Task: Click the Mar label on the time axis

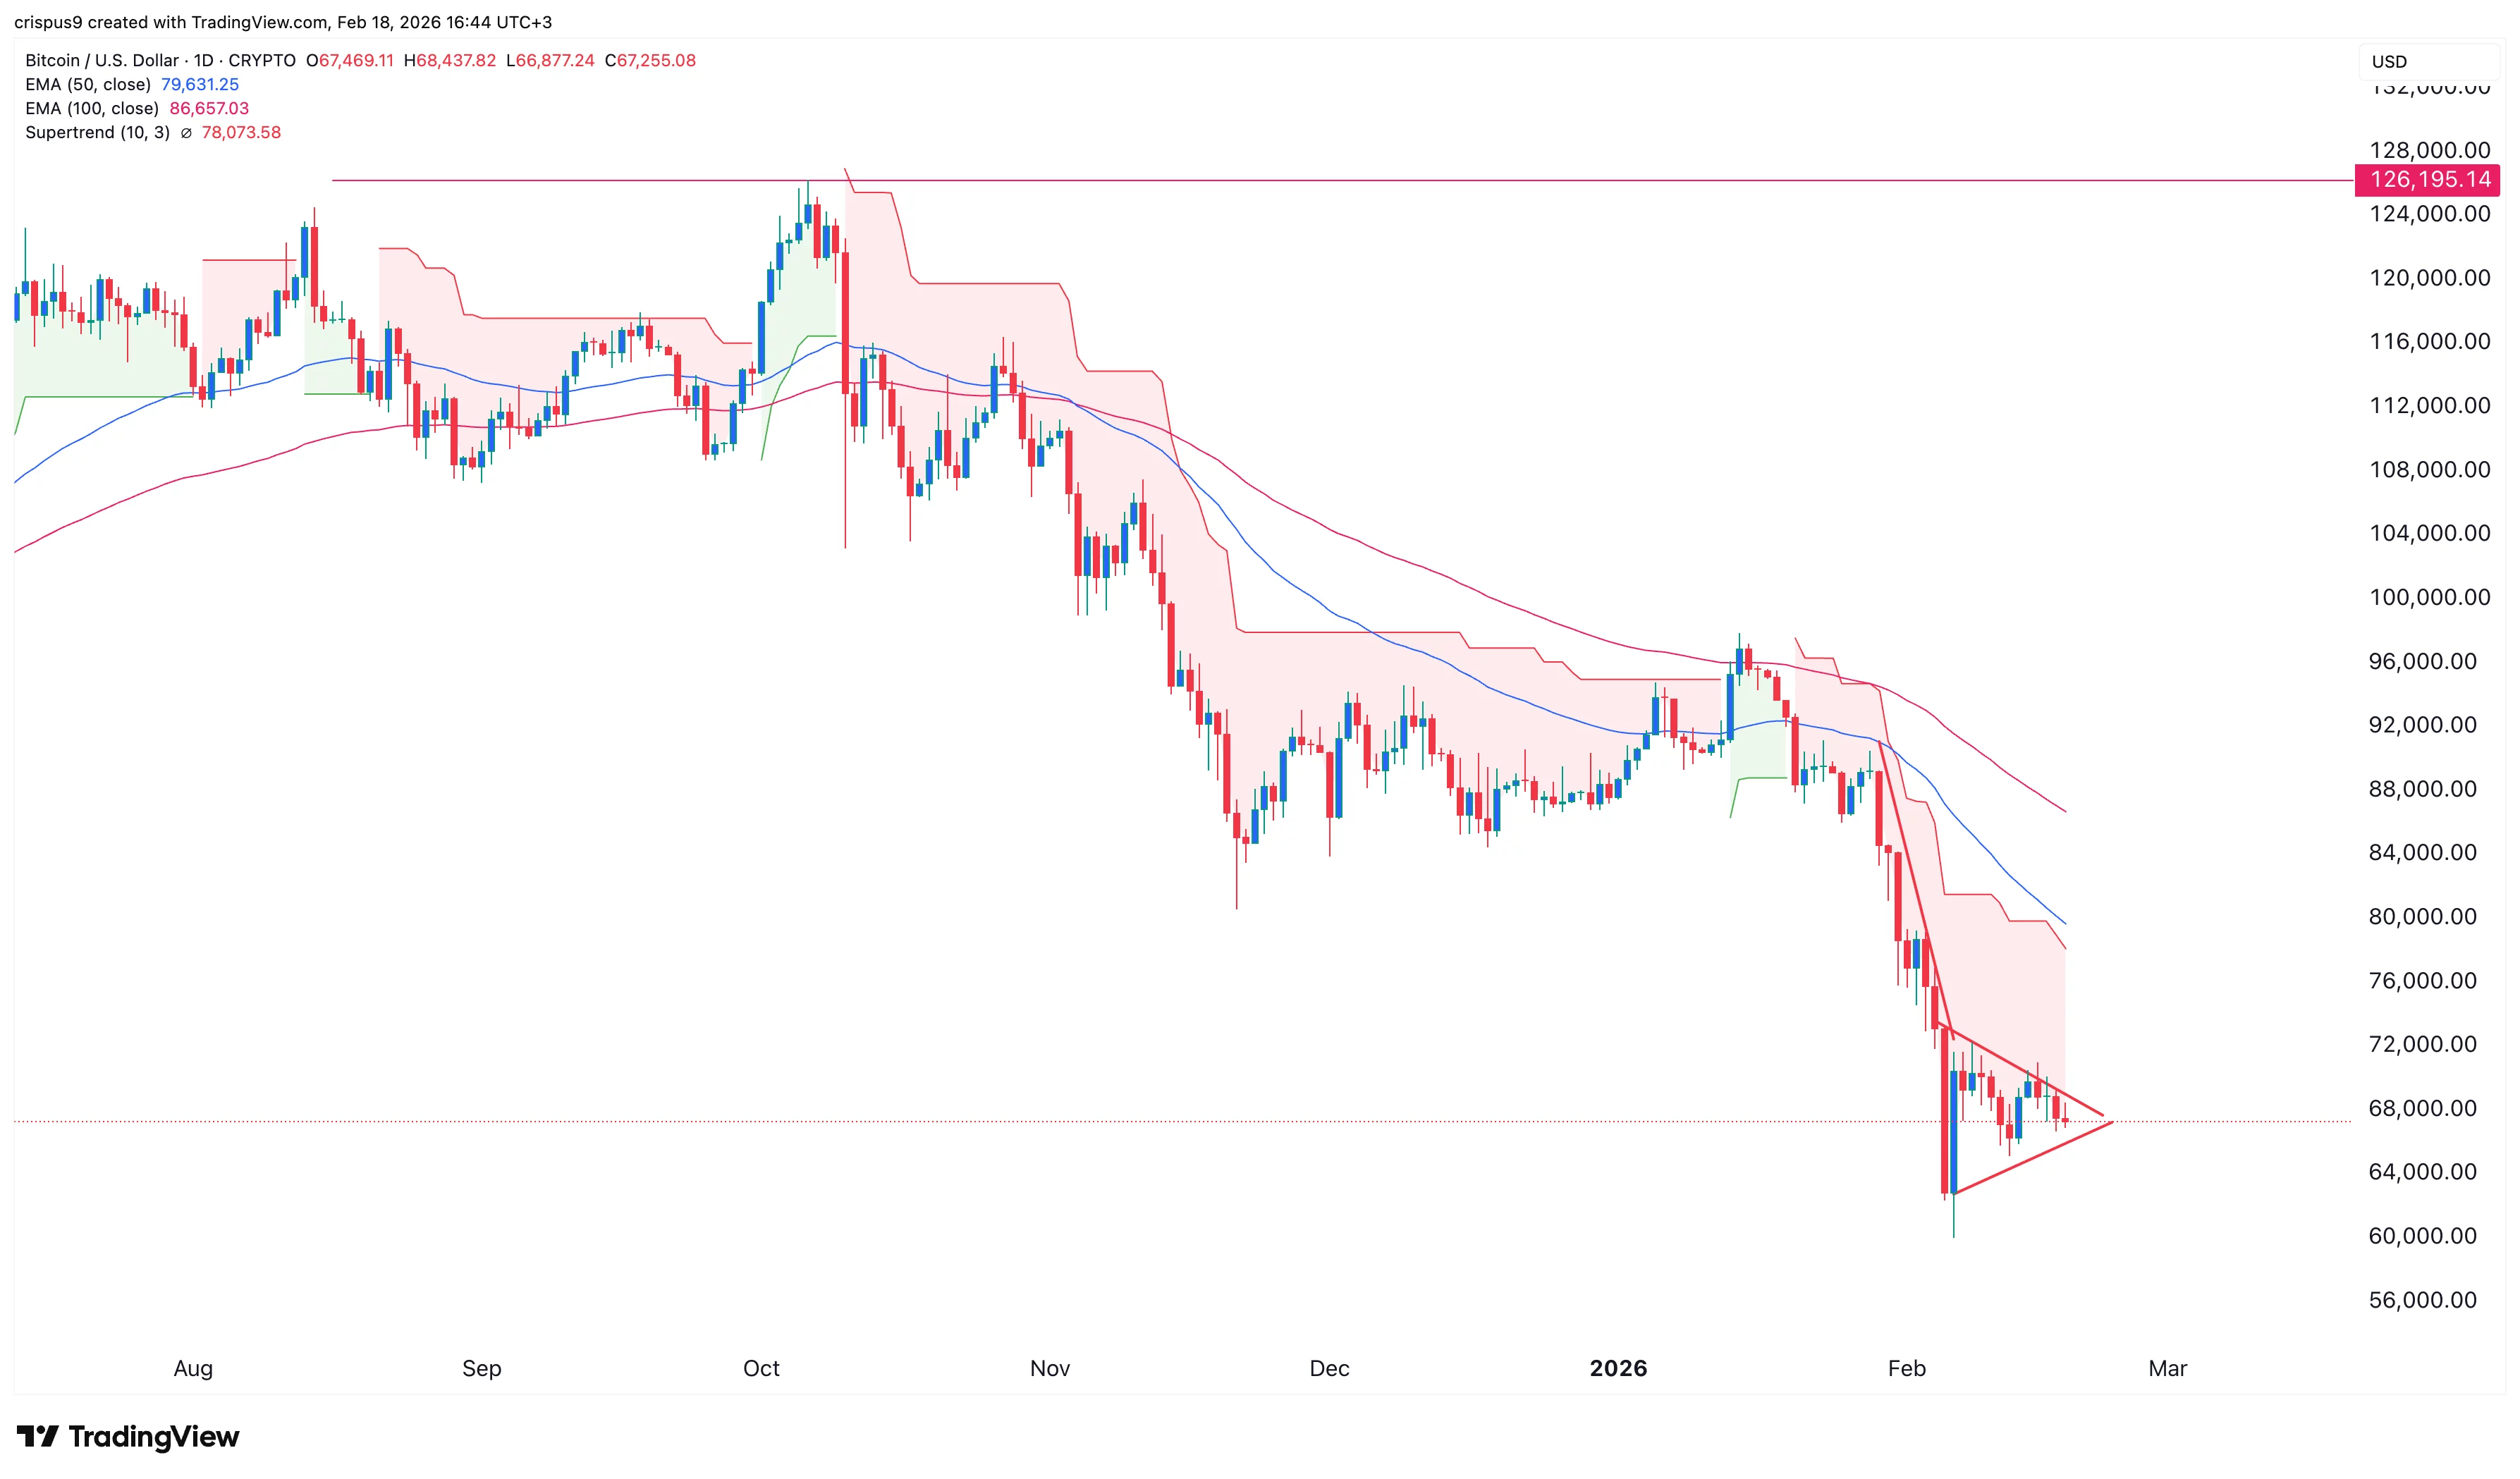Action: click(x=2167, y=1368)
